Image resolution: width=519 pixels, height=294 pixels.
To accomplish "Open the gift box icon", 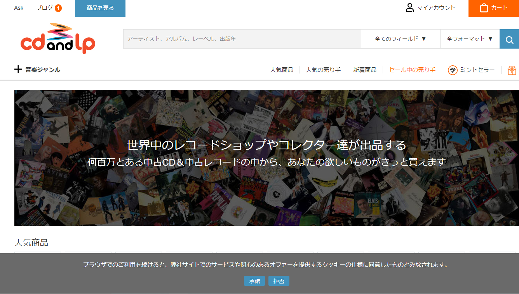I will (512, 70).
